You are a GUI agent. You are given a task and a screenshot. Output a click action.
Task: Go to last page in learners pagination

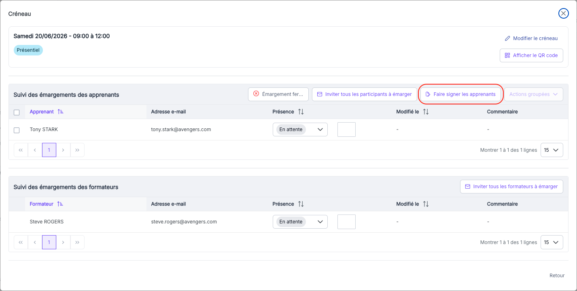click(77, 150)
